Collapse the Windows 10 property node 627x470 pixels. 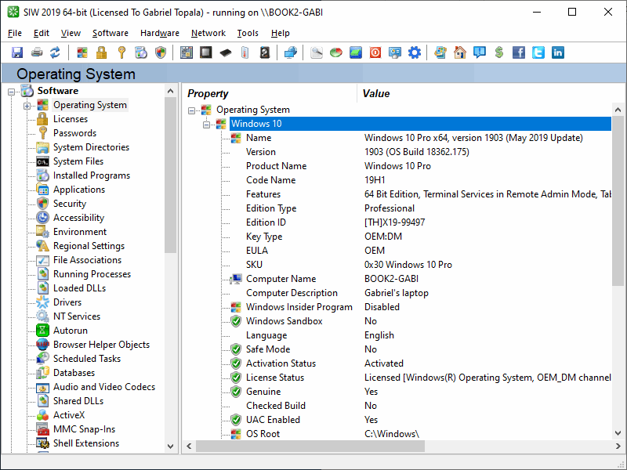(x=206, y=125)
